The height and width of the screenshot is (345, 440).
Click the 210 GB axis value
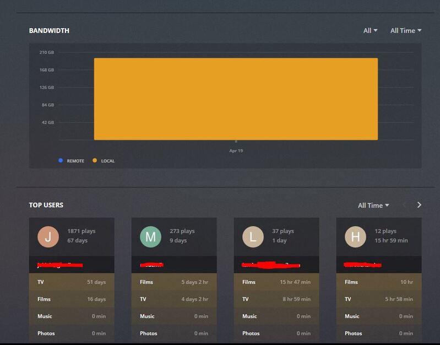47,52
